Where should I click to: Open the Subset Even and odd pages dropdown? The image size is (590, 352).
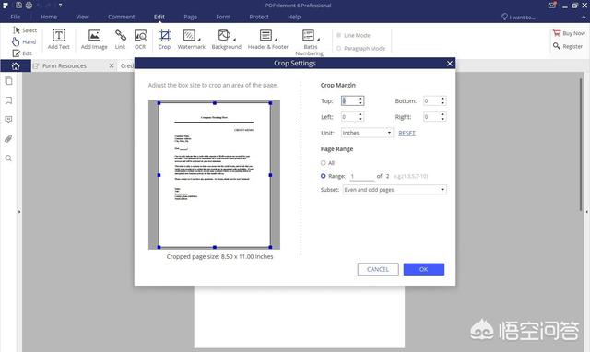pos(395,190)
